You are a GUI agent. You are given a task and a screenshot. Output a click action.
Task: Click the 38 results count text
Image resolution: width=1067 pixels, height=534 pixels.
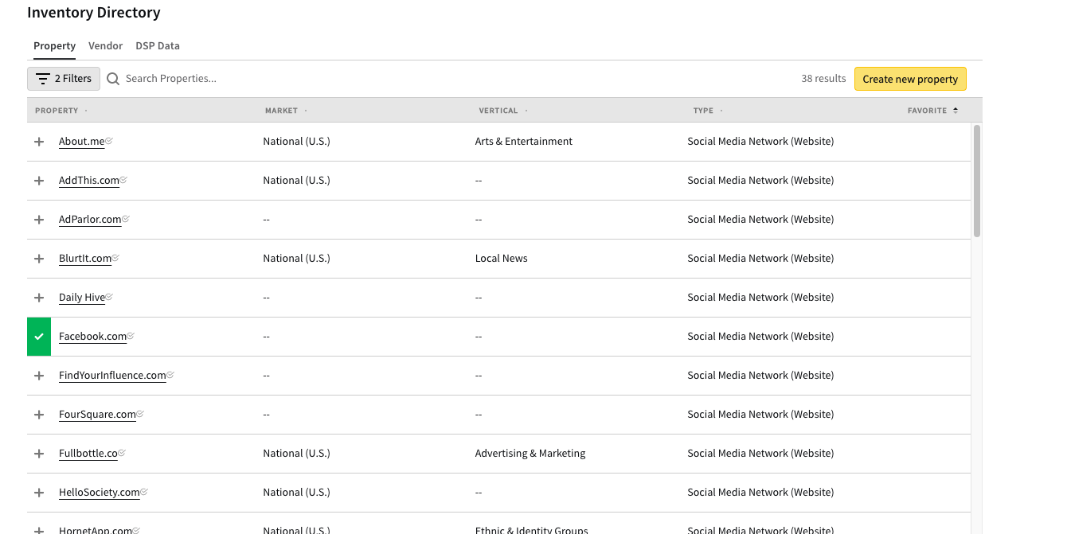coord(823,79)
